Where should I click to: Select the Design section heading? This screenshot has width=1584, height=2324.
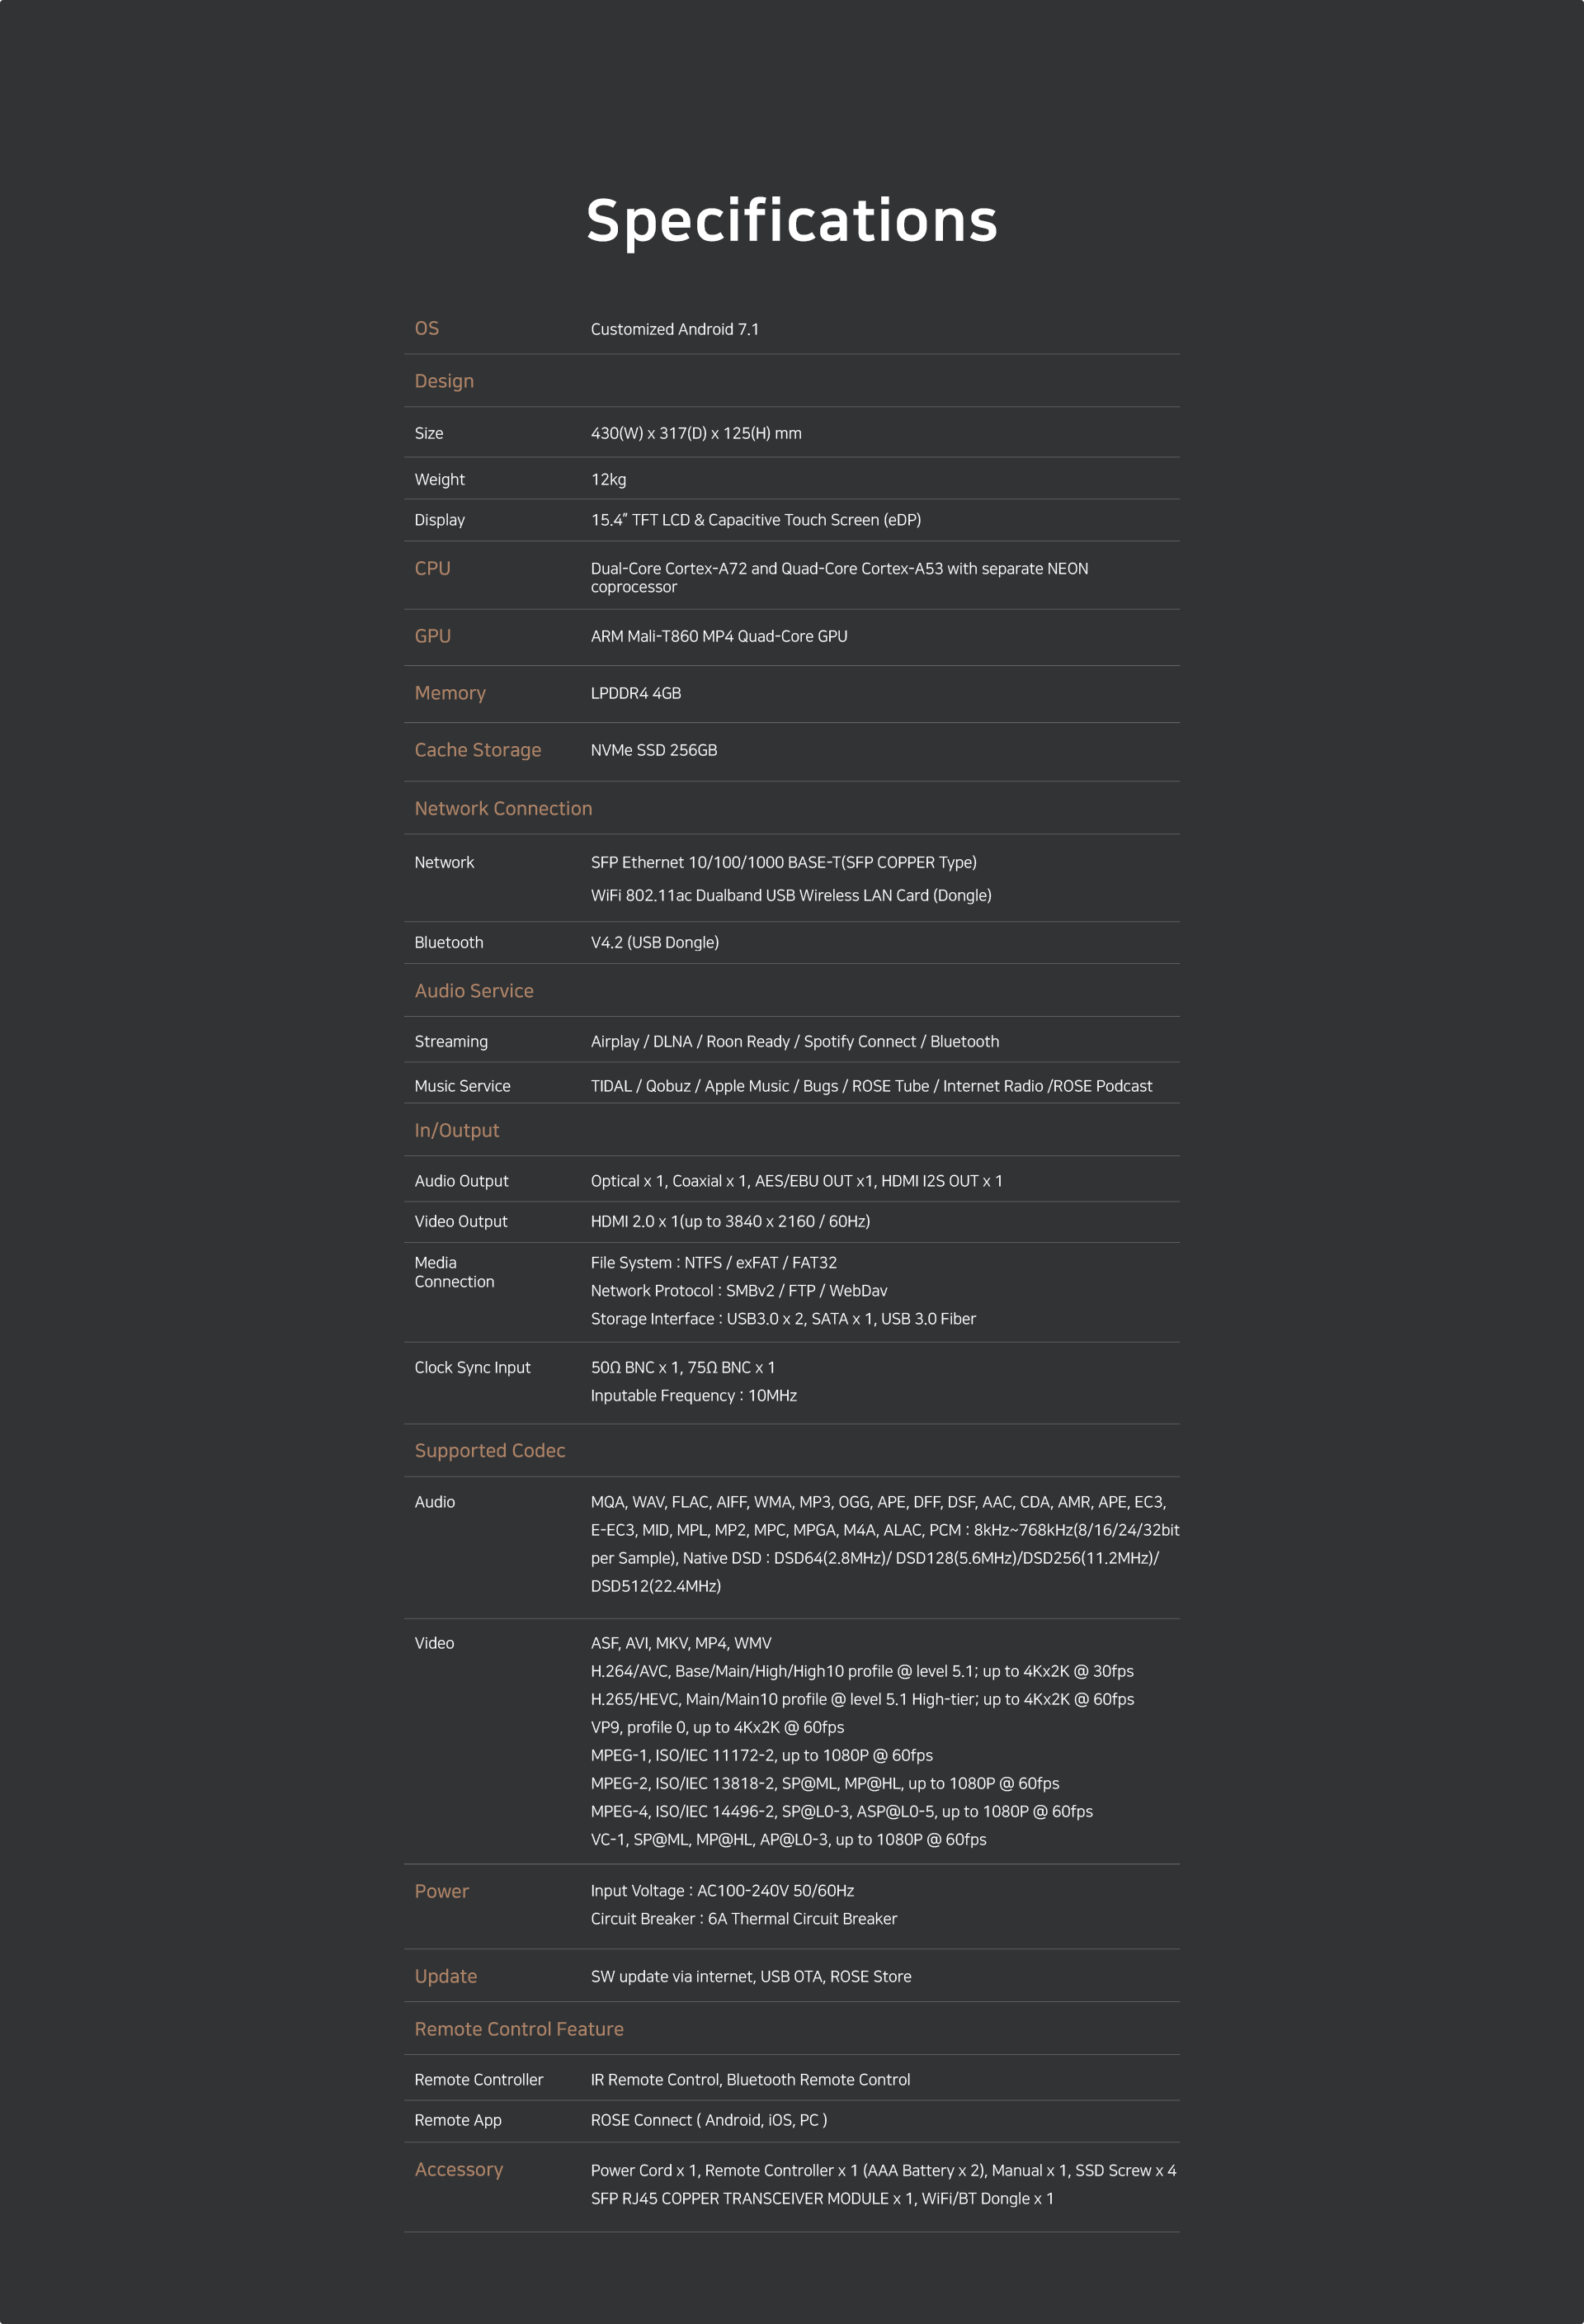click(444, 381)
